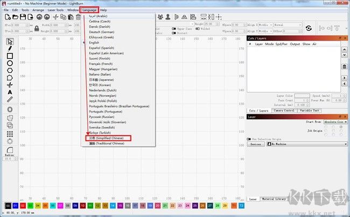Image resolution: width=350 pixels, height=217 pixels.
Task: Select top-right Job Origin radio button
Action: pos(341,127)
